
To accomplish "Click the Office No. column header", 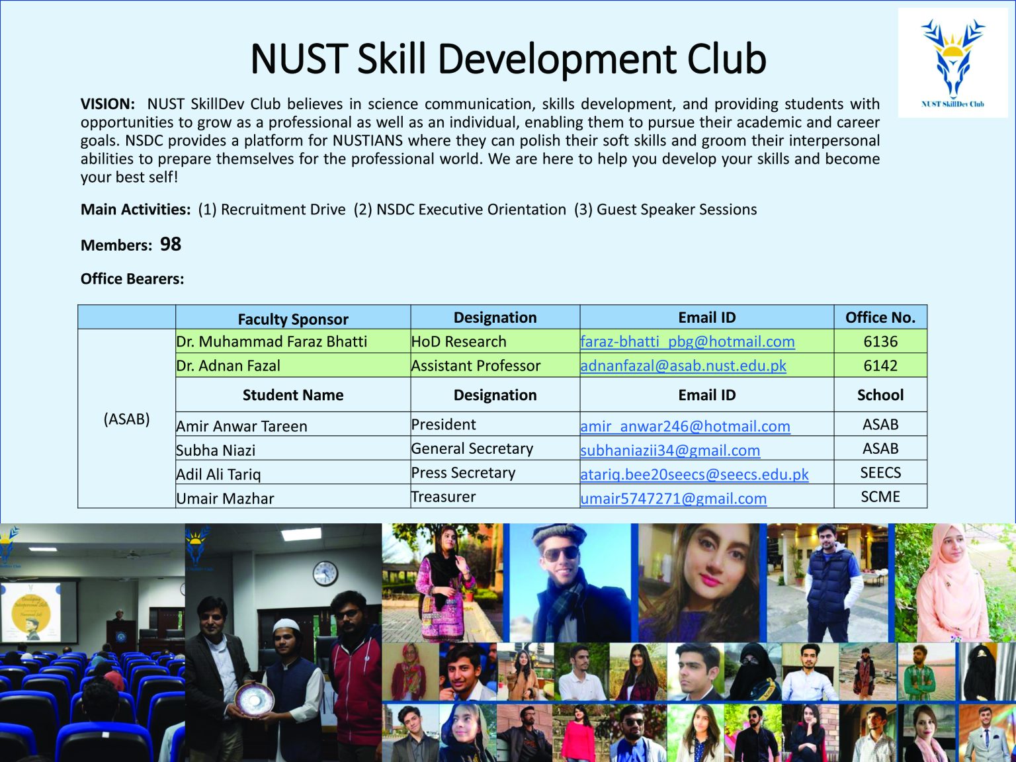I will tap(880, 317).
